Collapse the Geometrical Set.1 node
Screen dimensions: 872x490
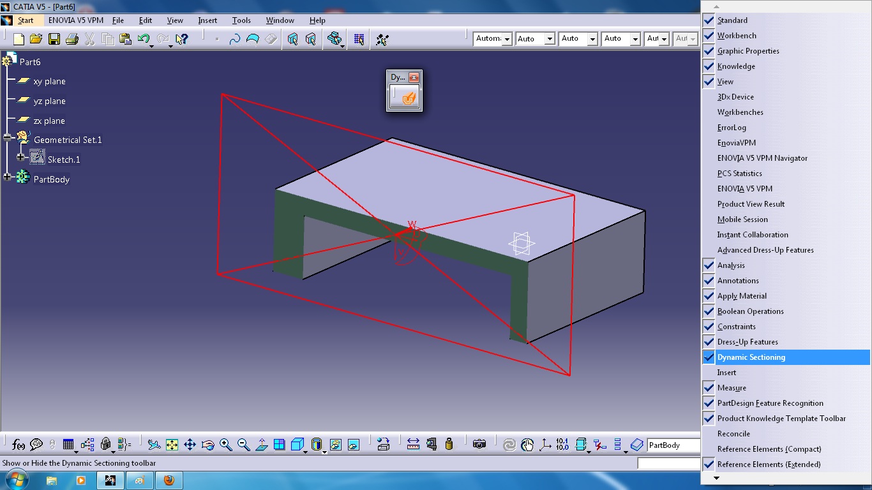pos(7,137)
